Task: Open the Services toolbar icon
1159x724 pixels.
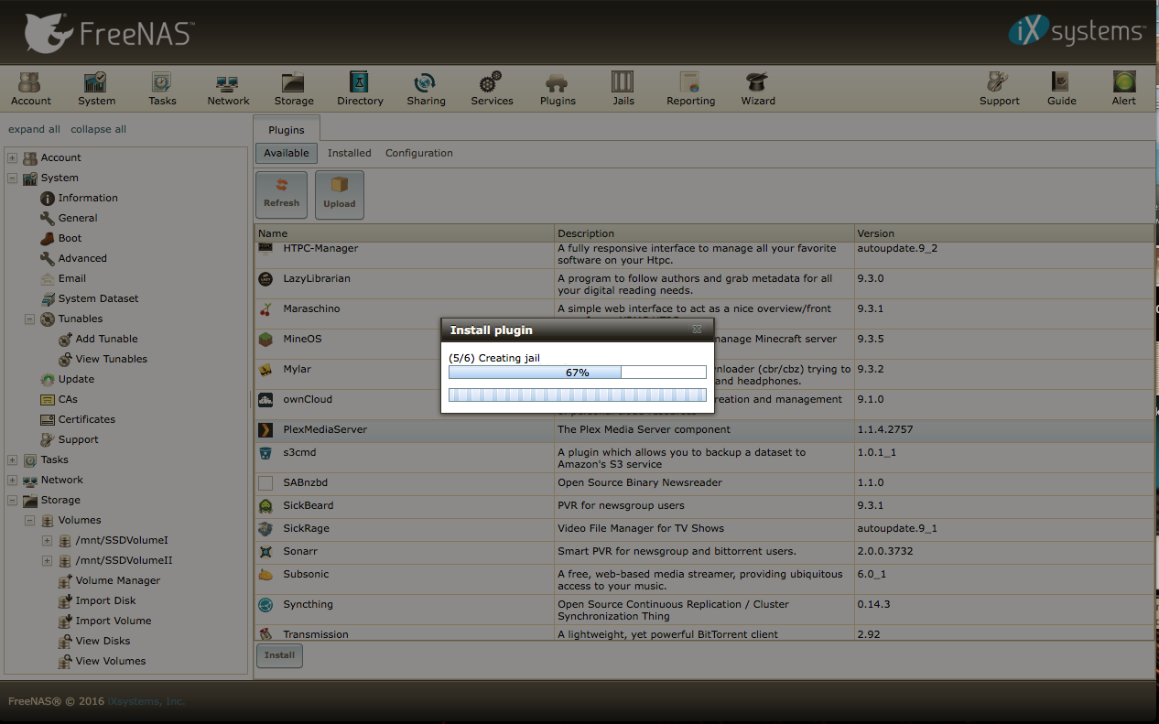Action: pos(492,89)
